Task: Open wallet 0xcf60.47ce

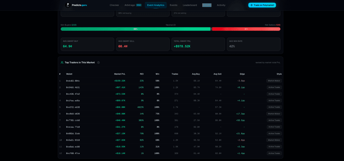Action: (x=73, y=153)
